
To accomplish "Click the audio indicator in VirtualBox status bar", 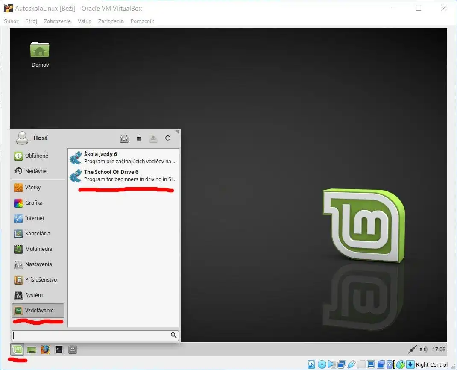I will click(x=331, y=364).
